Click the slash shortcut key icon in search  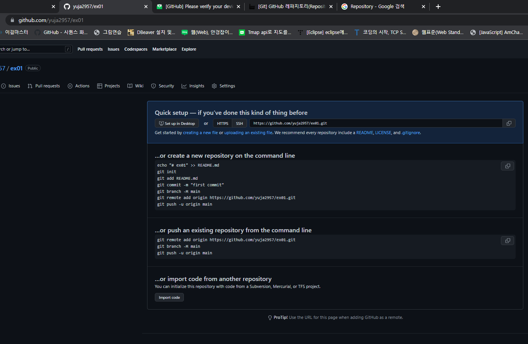pyautogui.click(x=68, y=49)
